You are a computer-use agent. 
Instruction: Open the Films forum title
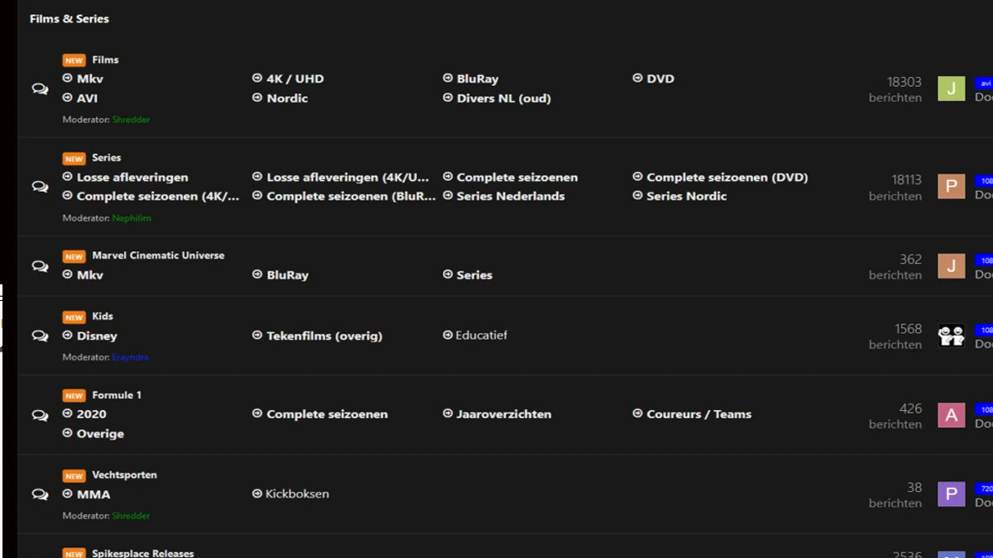click(105, 60)
